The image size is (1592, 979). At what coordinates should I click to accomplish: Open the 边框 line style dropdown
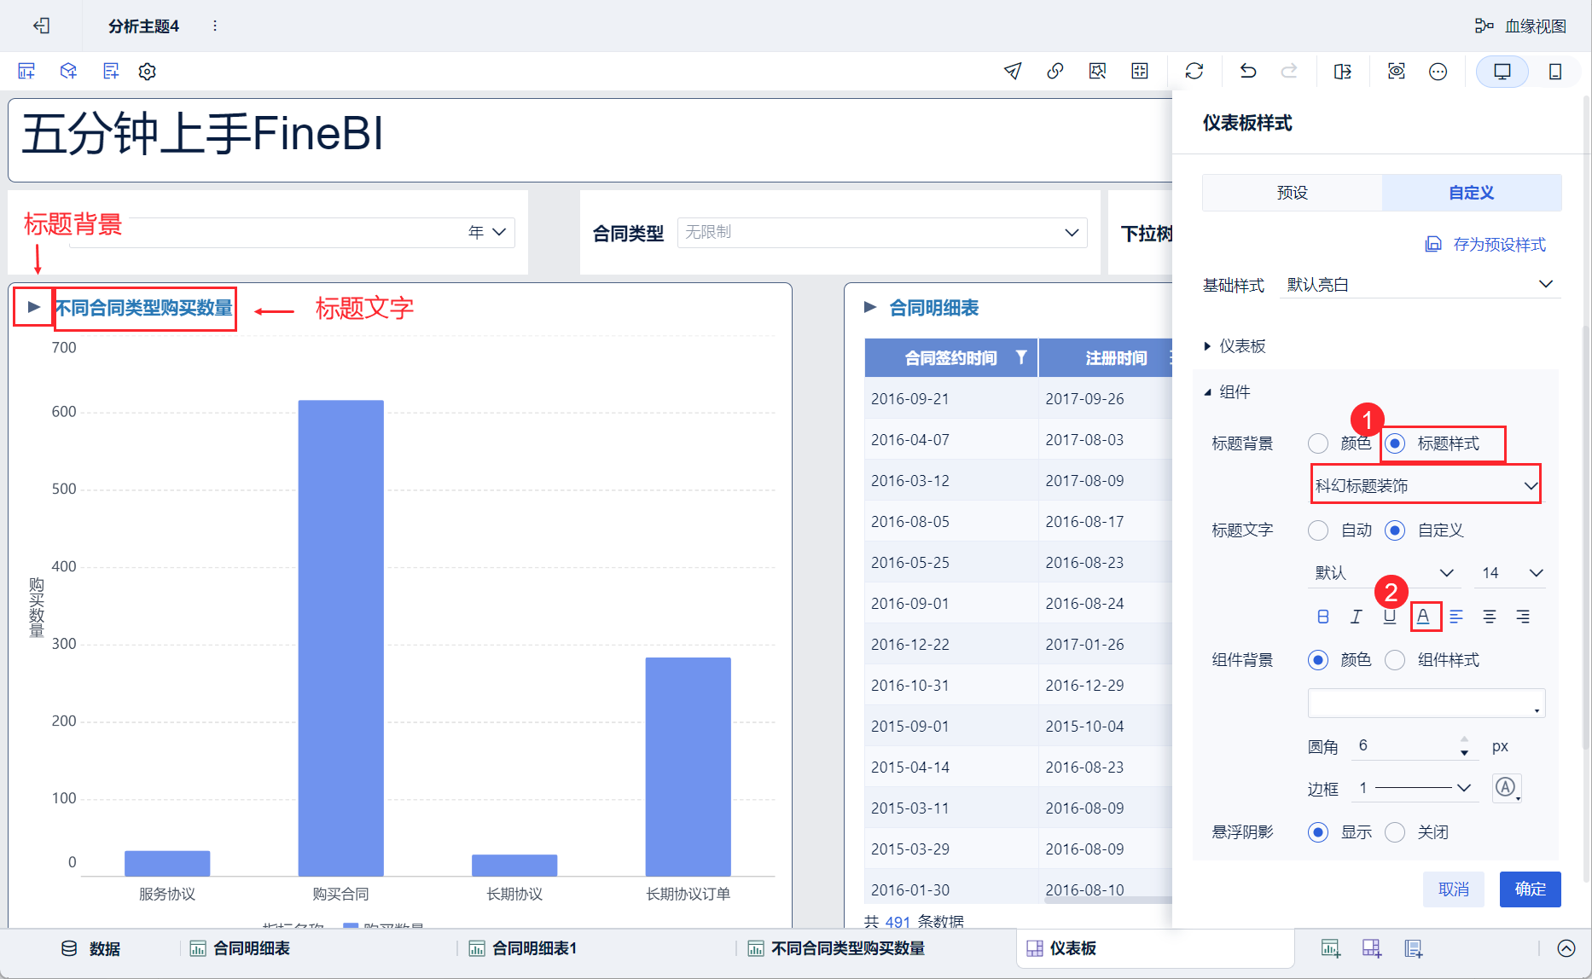[x=1415, y=788]
